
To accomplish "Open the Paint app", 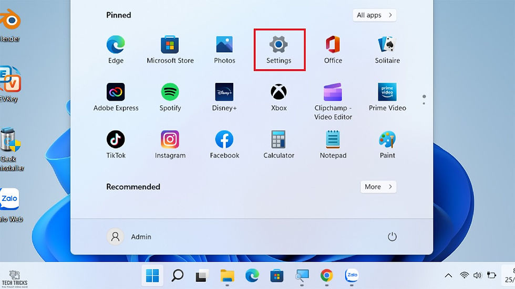I will pos(387,145).
